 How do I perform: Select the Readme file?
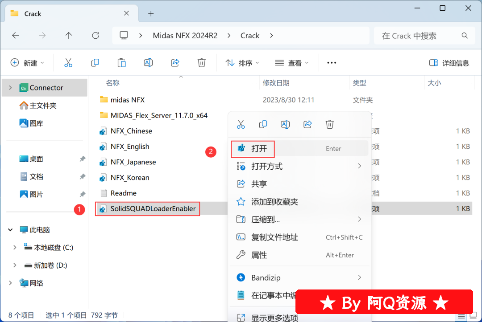point(123,193)
